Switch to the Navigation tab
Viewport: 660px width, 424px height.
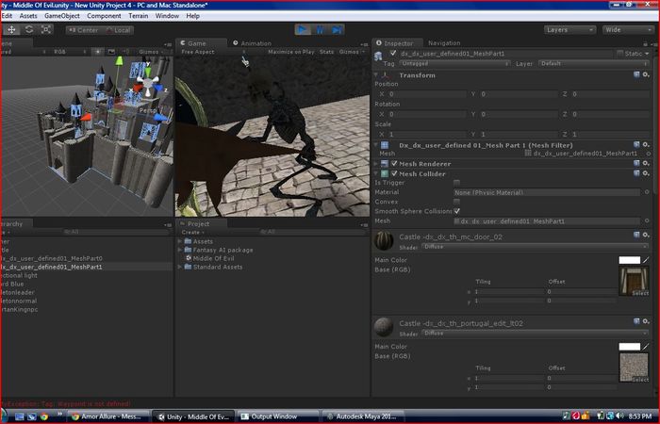click(x=444, y=43)
